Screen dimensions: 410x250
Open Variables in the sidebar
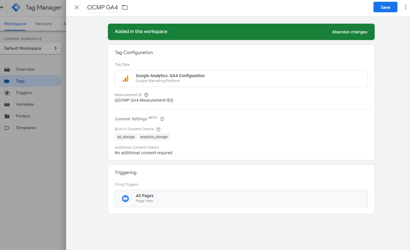coord(31,104)
